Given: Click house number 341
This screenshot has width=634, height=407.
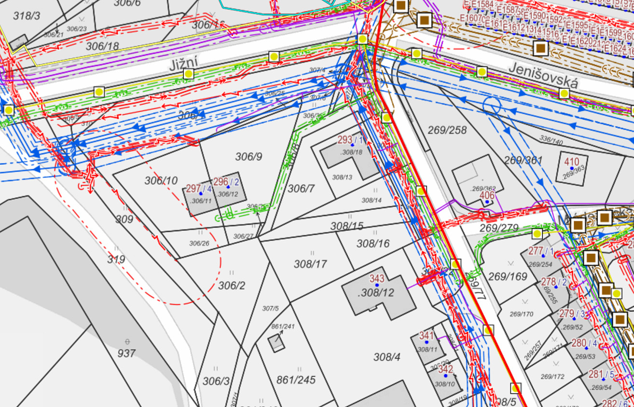Looking at the screenshot, I should (427, 336).
